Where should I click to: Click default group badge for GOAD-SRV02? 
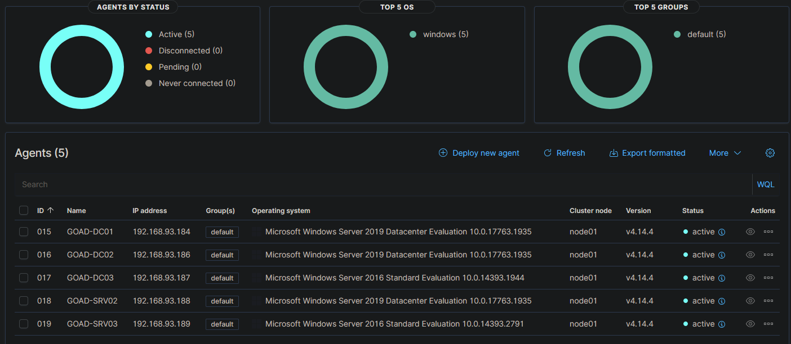tap(222, 301)
